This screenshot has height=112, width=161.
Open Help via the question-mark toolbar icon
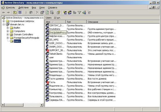pos(58,13)
